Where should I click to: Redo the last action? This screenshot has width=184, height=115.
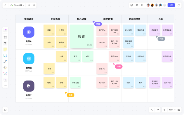click(x=158, y=110)
